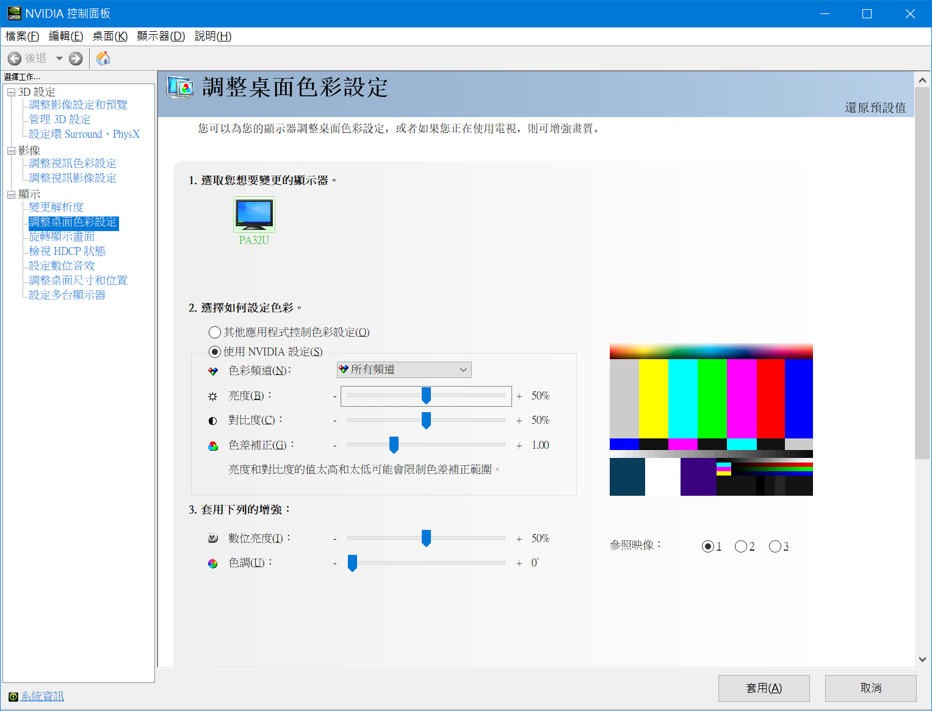The width and height of the screenshot is (932, 711).
Task: Collapse the 顯示 tree node
Action: pos(11,195)
